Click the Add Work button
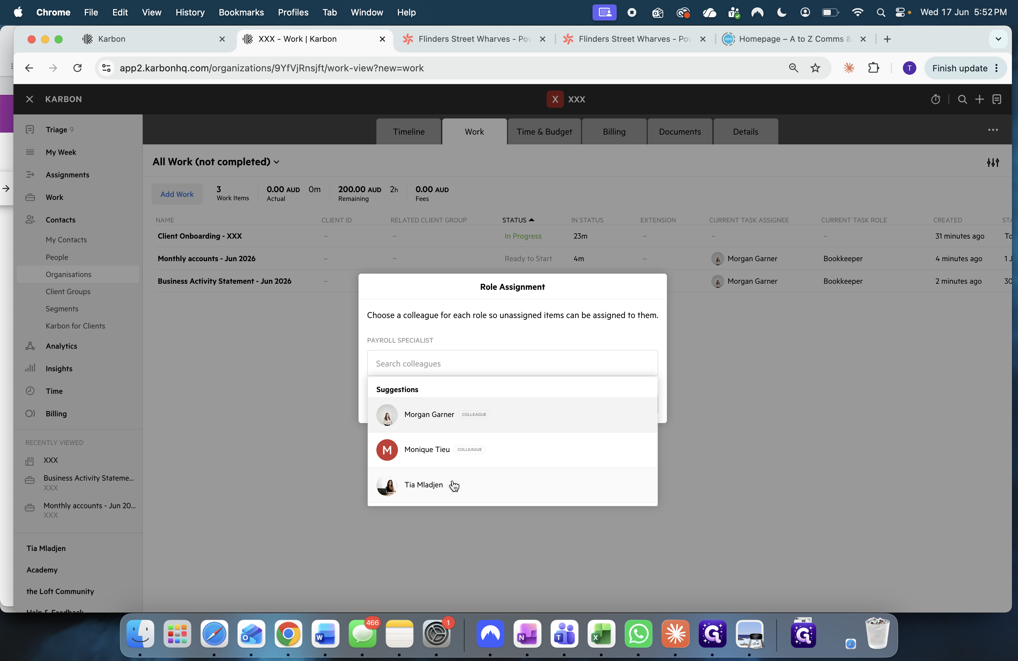This screenshot has width=1018, height=661. pos(177,194)
